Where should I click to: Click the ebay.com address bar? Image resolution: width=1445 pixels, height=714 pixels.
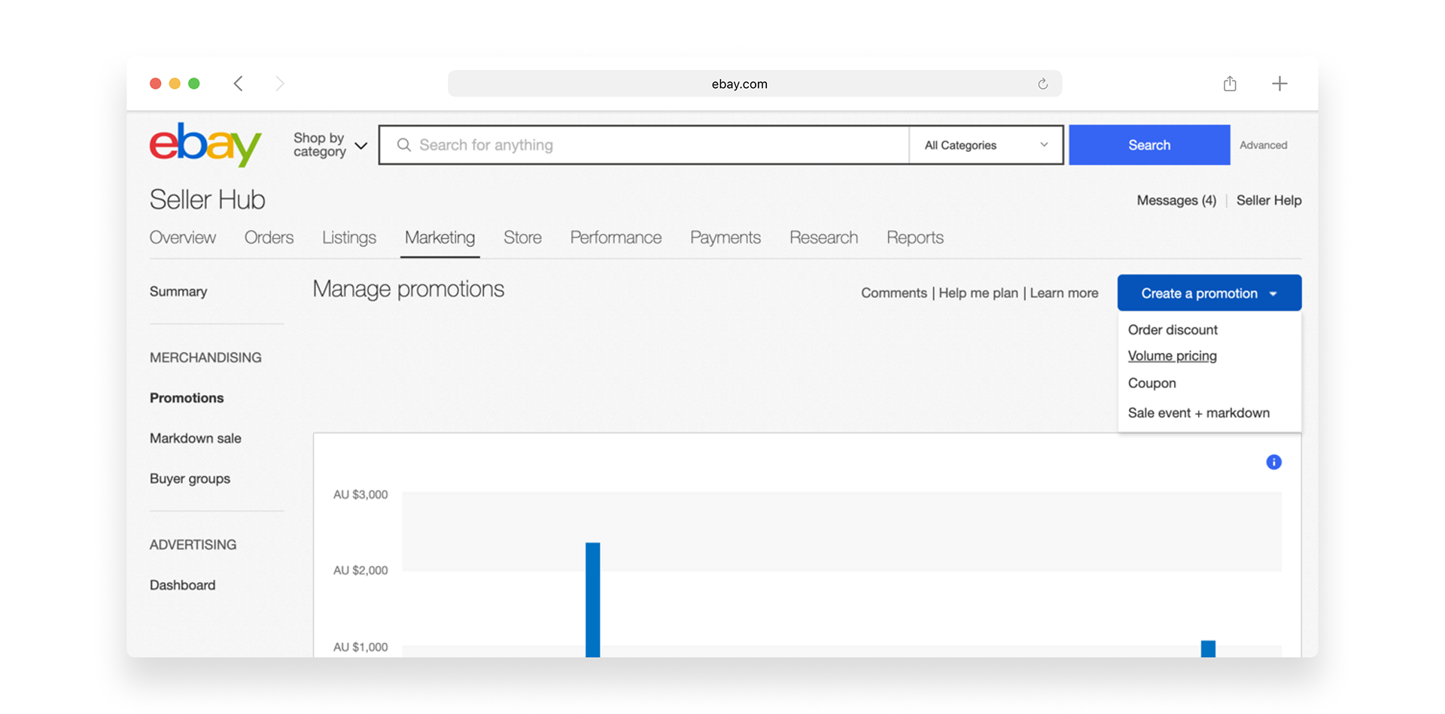[x=754, y=84]
